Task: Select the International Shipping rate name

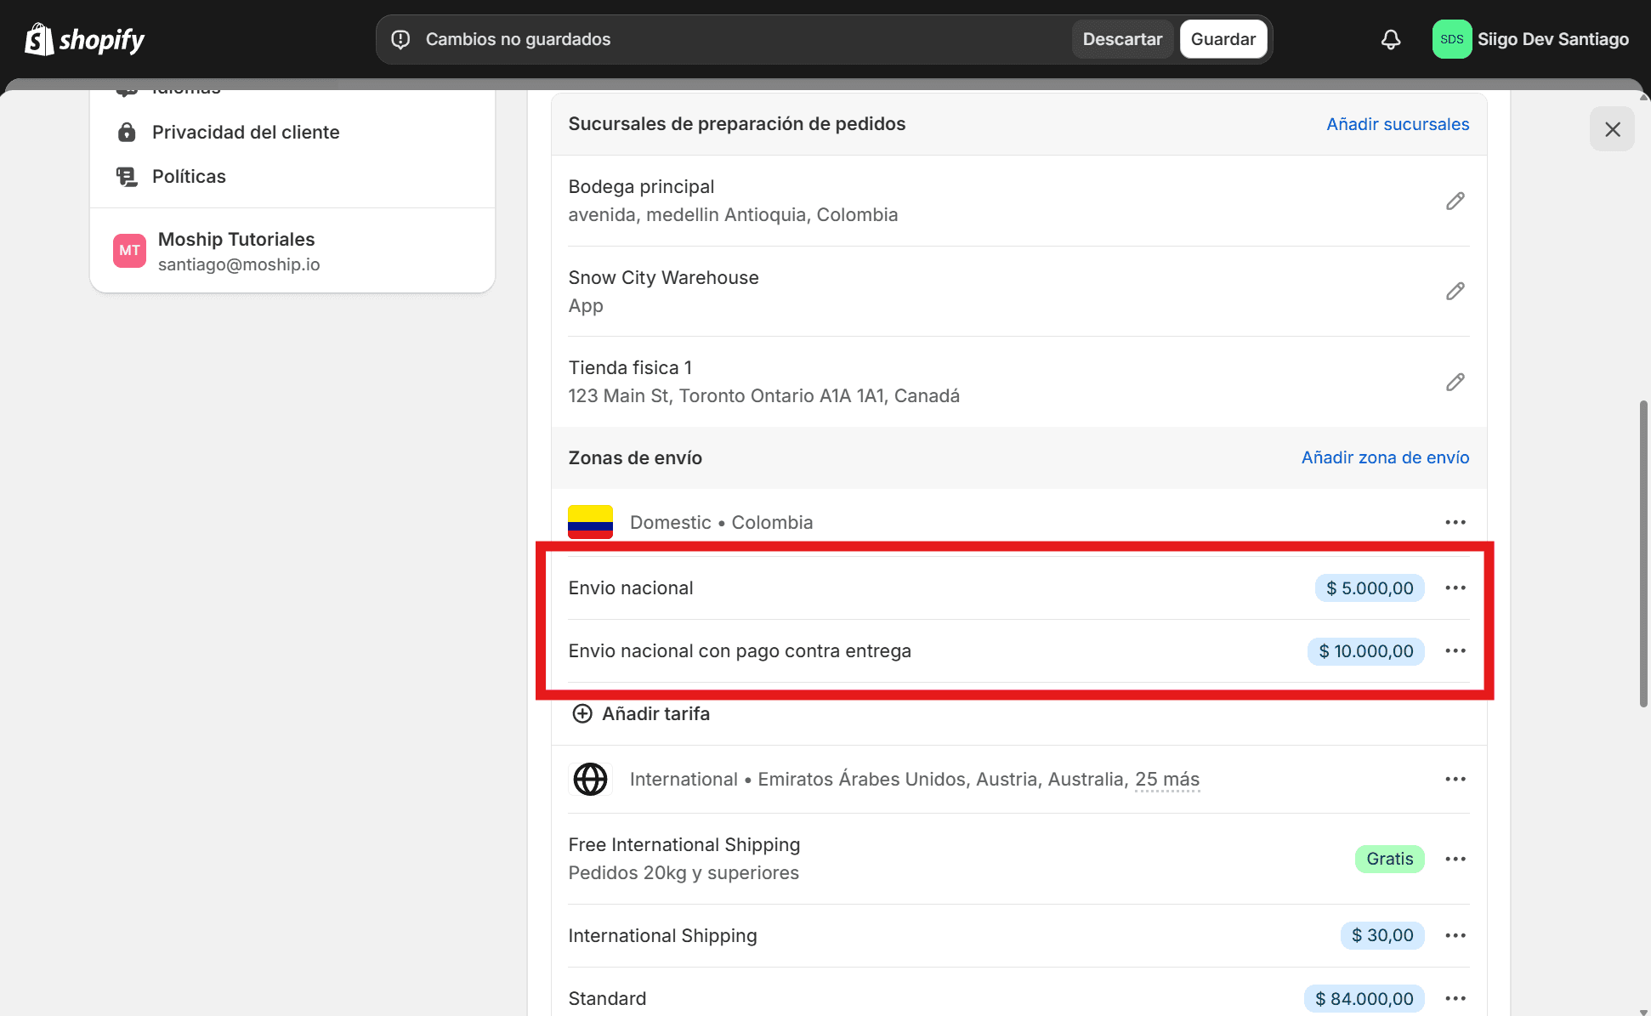Action: click(662, 935)
